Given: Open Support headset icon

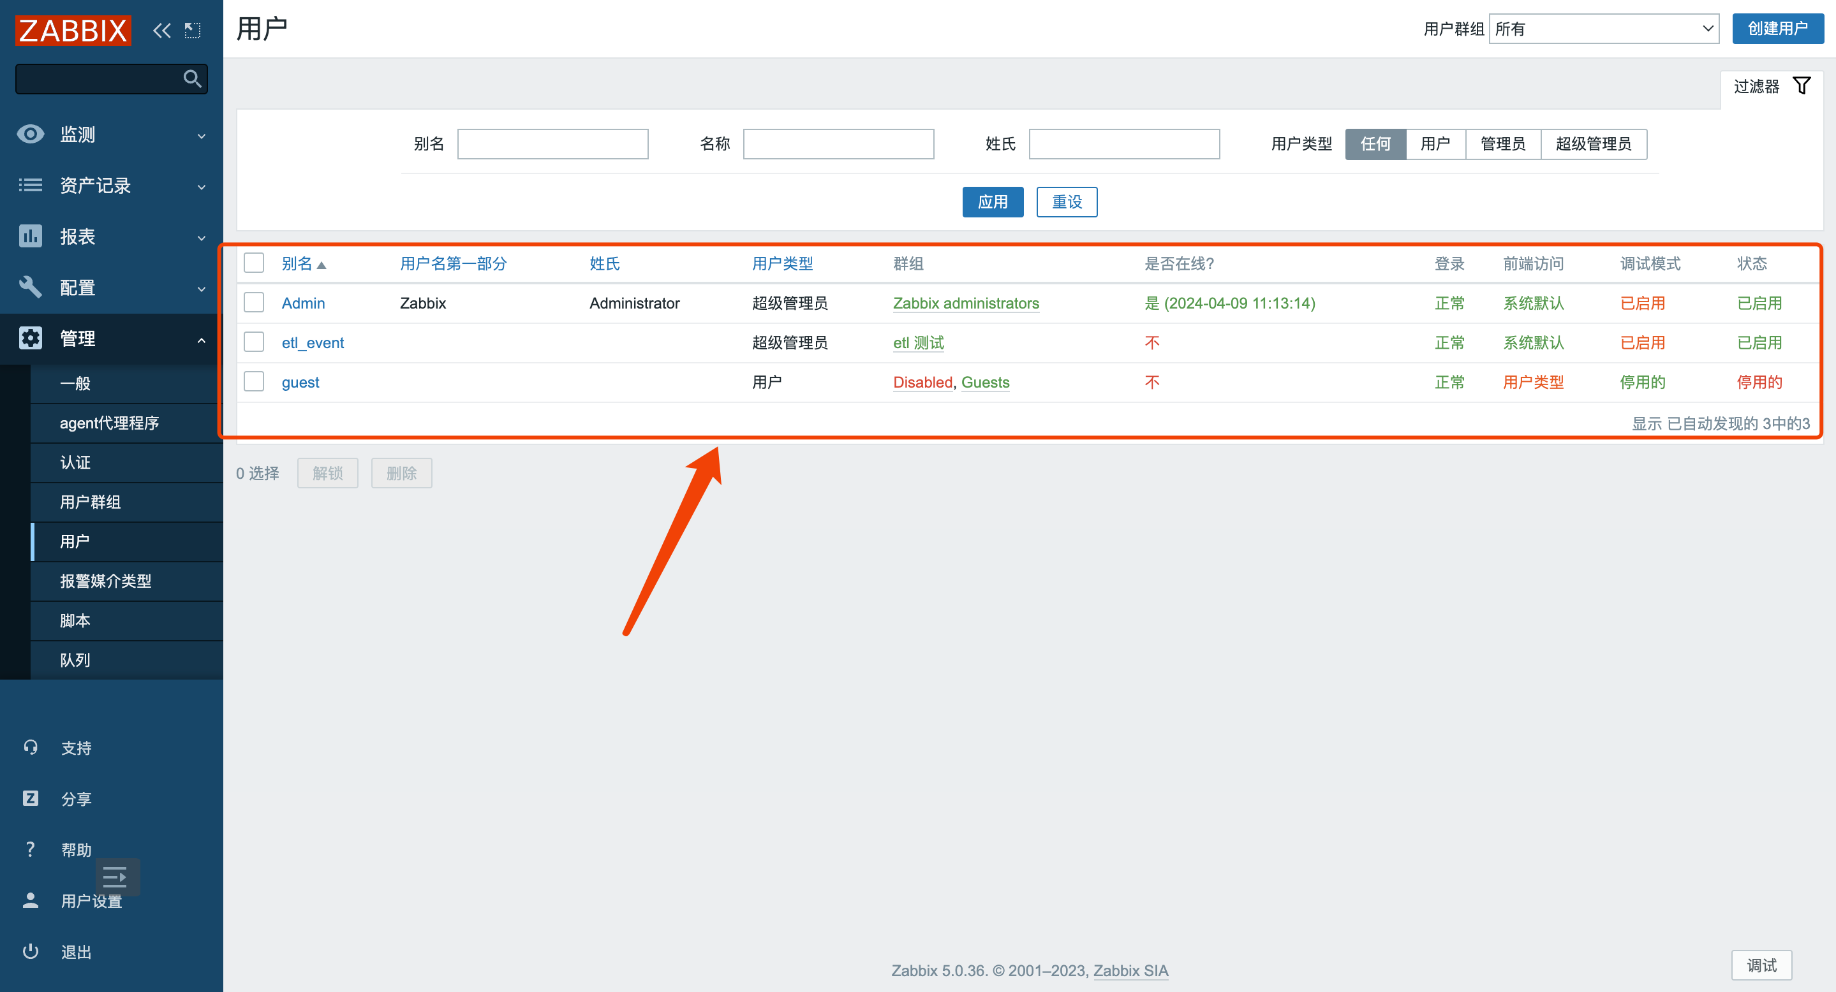Looking at the screenshot, I should (x=30, y=747).
